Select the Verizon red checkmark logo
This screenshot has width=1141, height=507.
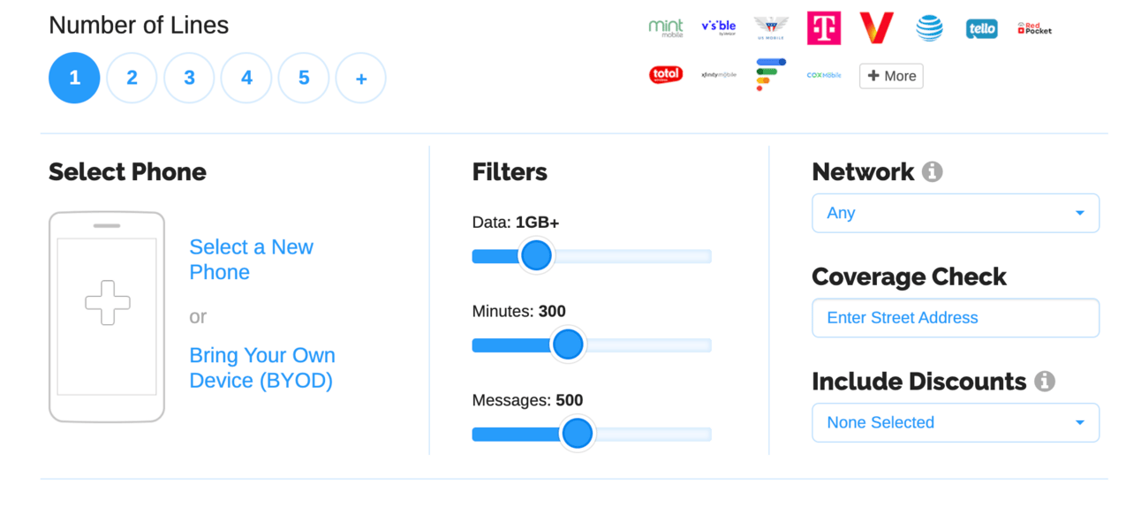[x=876, y=28]
